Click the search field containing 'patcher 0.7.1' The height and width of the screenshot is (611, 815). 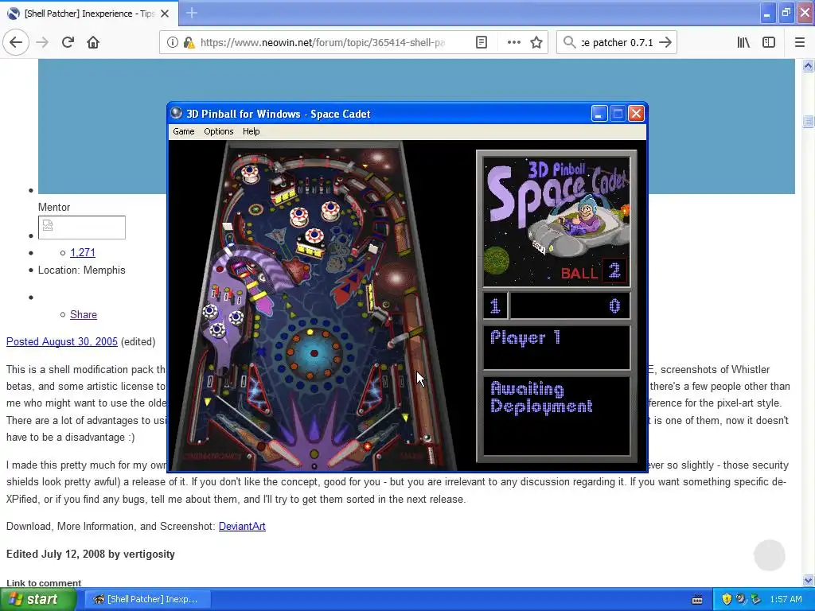617,42
